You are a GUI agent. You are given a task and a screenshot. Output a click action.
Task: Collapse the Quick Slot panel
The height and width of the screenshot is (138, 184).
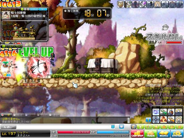pos(167,107)
